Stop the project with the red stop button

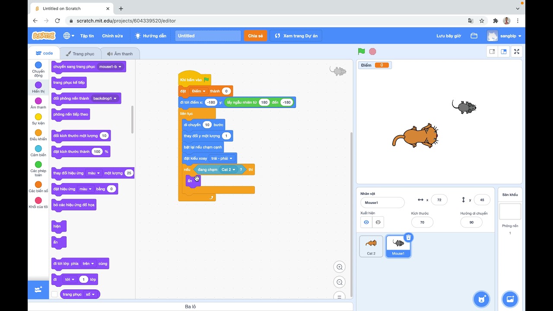pos(372,51)
